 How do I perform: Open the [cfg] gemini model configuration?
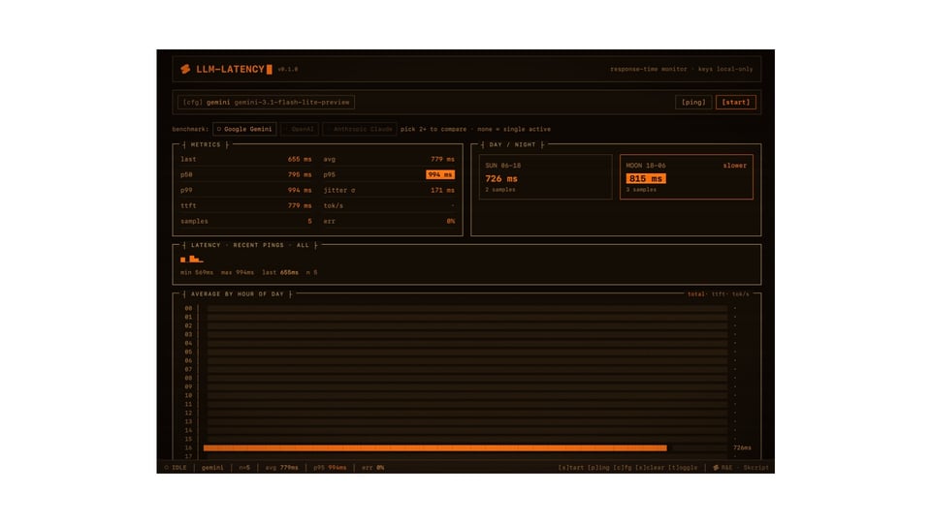tap(266, 102)
